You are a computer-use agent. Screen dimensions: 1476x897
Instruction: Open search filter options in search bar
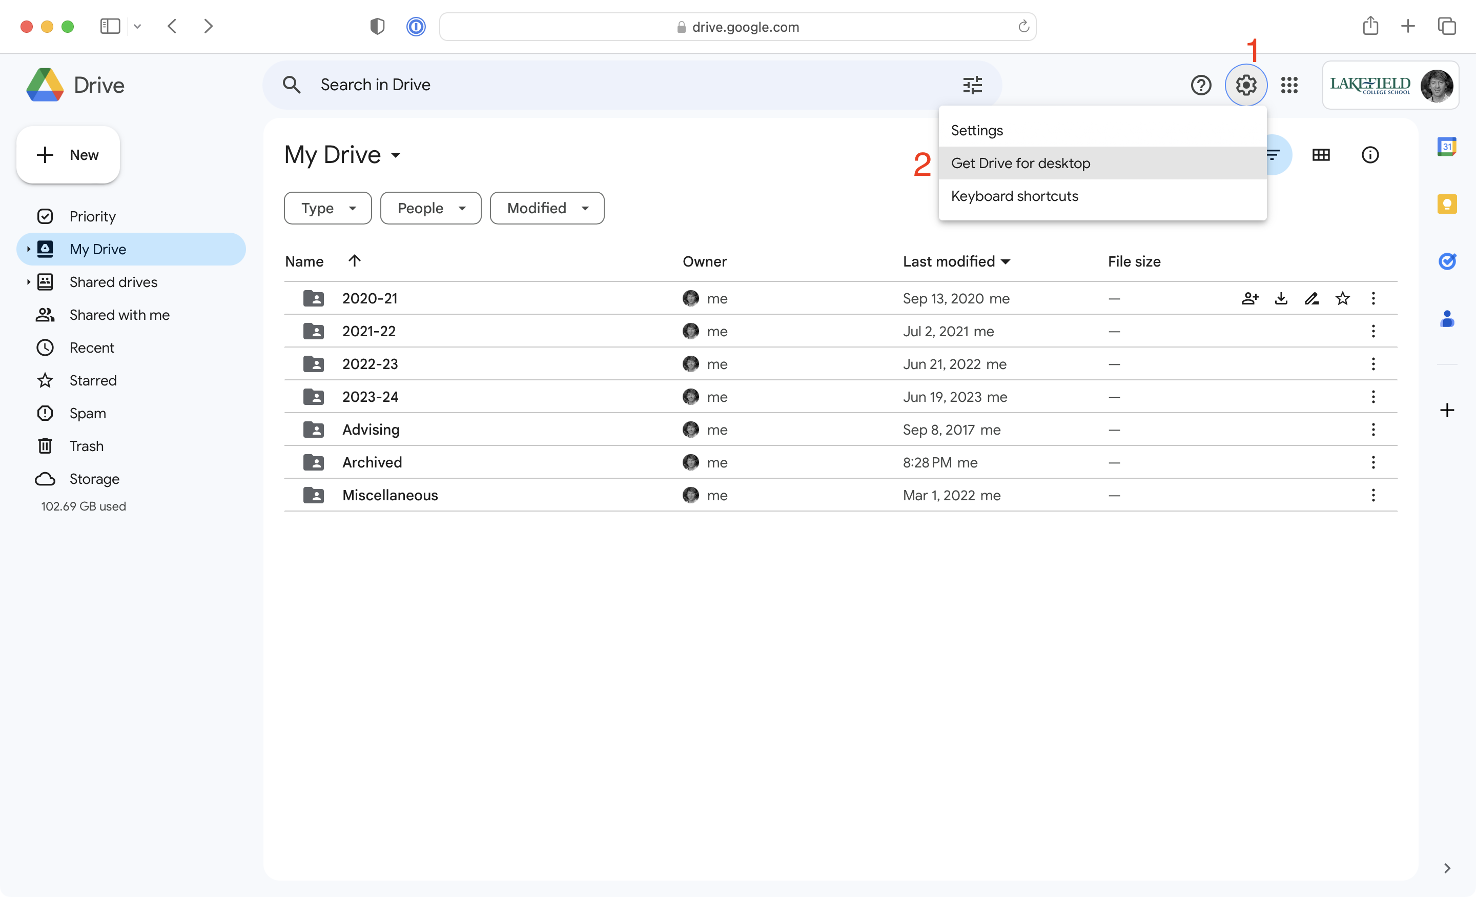(x=972, y=85)
